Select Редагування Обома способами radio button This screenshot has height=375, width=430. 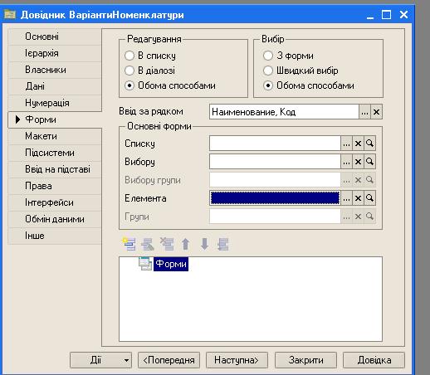(x=129, y=85)
